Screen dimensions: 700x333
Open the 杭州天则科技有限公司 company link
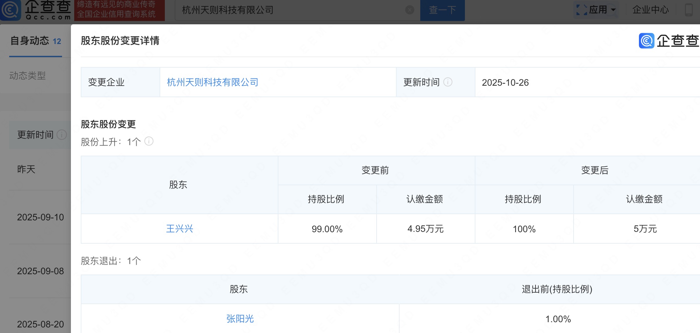(x=212, y=82)
